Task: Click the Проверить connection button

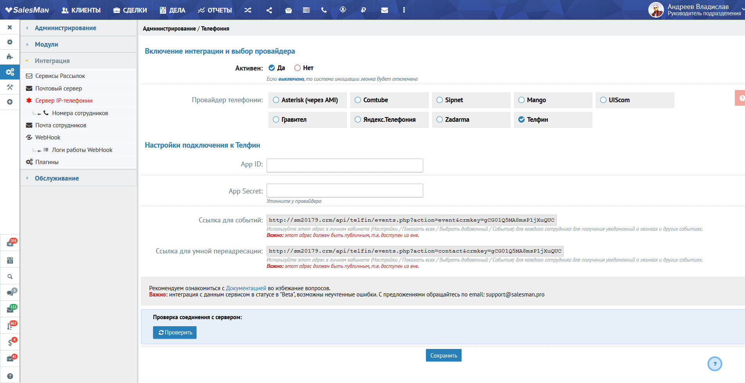Action: [175, 332]
